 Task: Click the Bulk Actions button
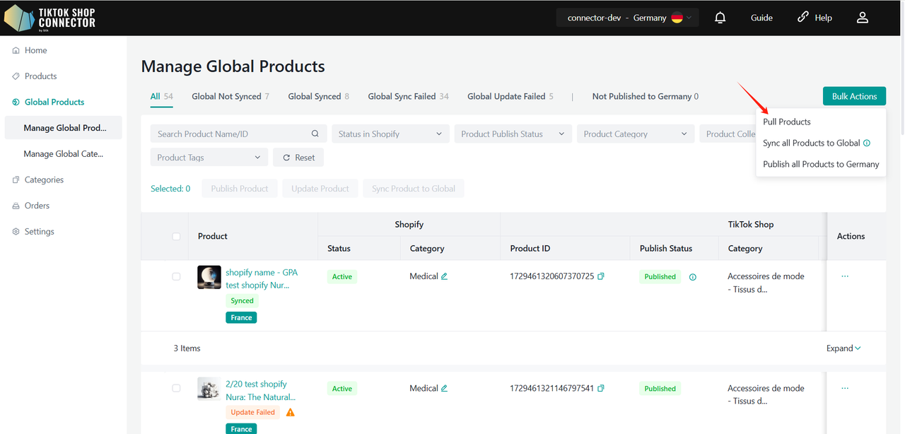(853, 96)
